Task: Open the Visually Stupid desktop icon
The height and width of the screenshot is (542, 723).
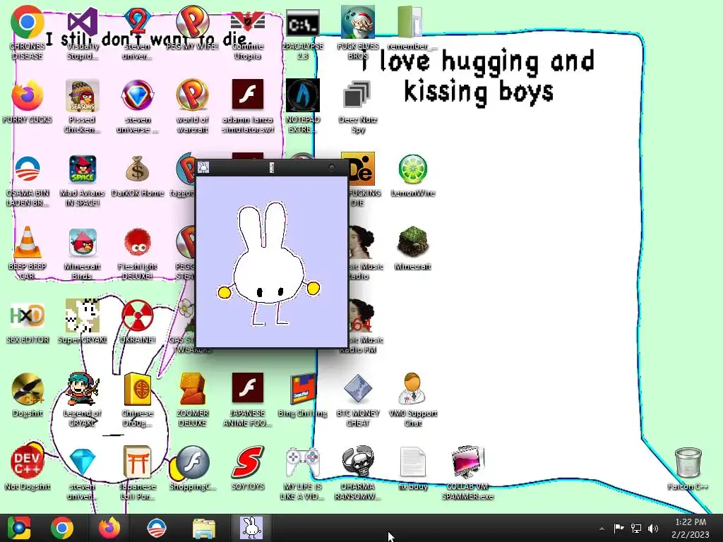Action: click(83, 23)
